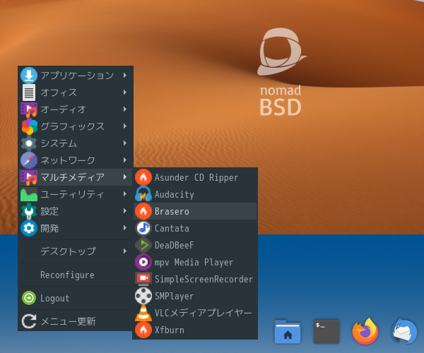Click the 開発 blue gear icon
424x353 pixels.
29,228
